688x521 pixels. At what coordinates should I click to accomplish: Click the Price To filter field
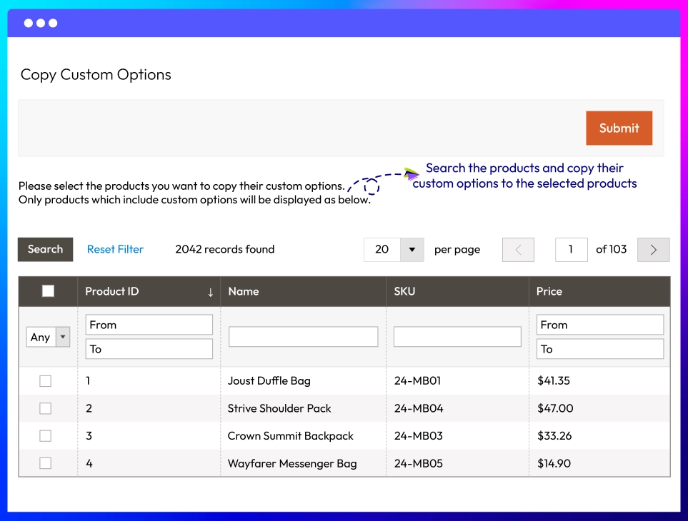[599, 349]
